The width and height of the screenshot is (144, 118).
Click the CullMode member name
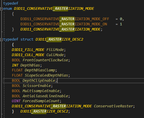click(55, 55)
